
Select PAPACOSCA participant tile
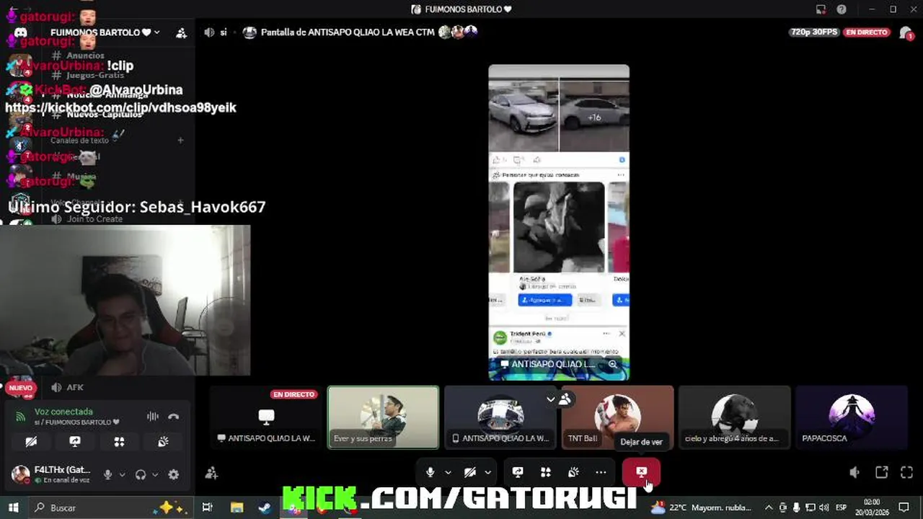[852, 417]
